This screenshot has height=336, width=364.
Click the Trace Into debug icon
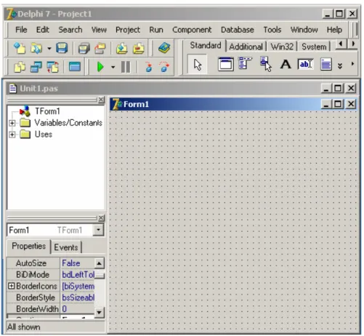pos(149,67)
